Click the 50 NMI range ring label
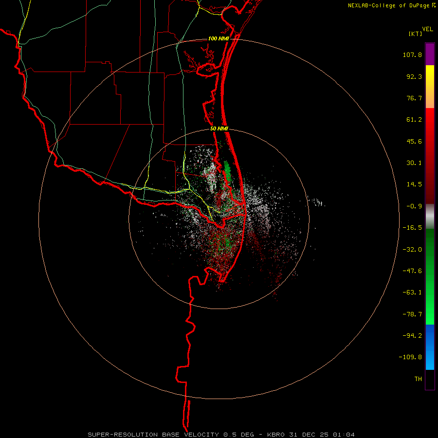The height and width of the screenshot is (438, 438). click(x=219, y=129)
